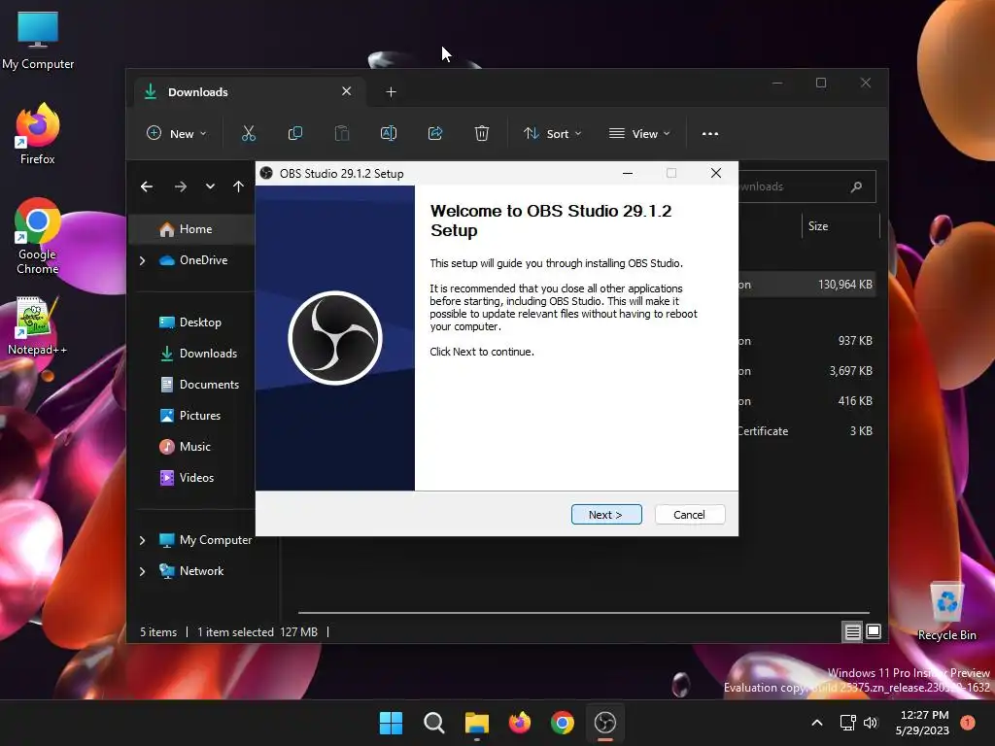Open the Recycle Bin on desktop

click(x=946, y=612)
